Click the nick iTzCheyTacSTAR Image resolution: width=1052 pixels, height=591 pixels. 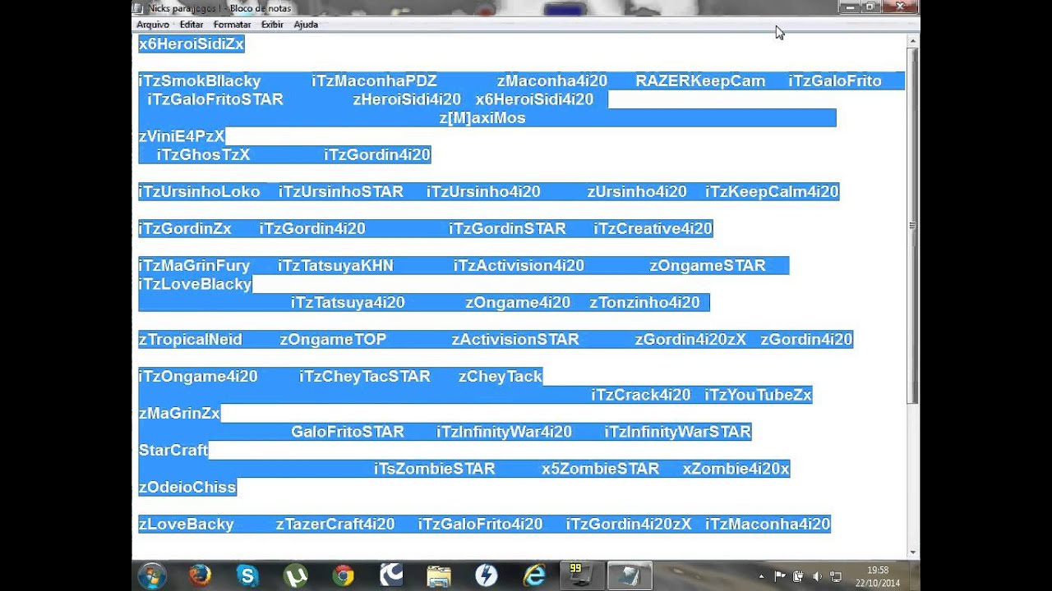tap(365, 377)
